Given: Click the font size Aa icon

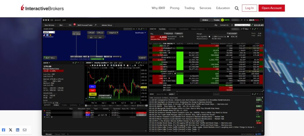Looking at the screenshot, I should 216,25.
